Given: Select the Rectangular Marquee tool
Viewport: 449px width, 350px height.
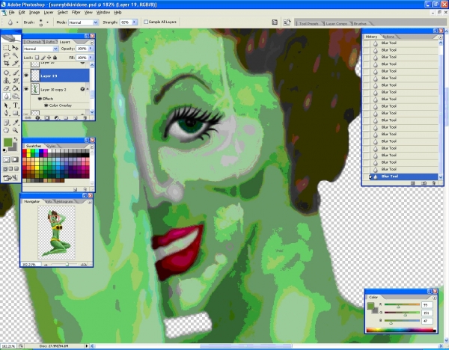Looking at the screenshot, I should point(6,48).
